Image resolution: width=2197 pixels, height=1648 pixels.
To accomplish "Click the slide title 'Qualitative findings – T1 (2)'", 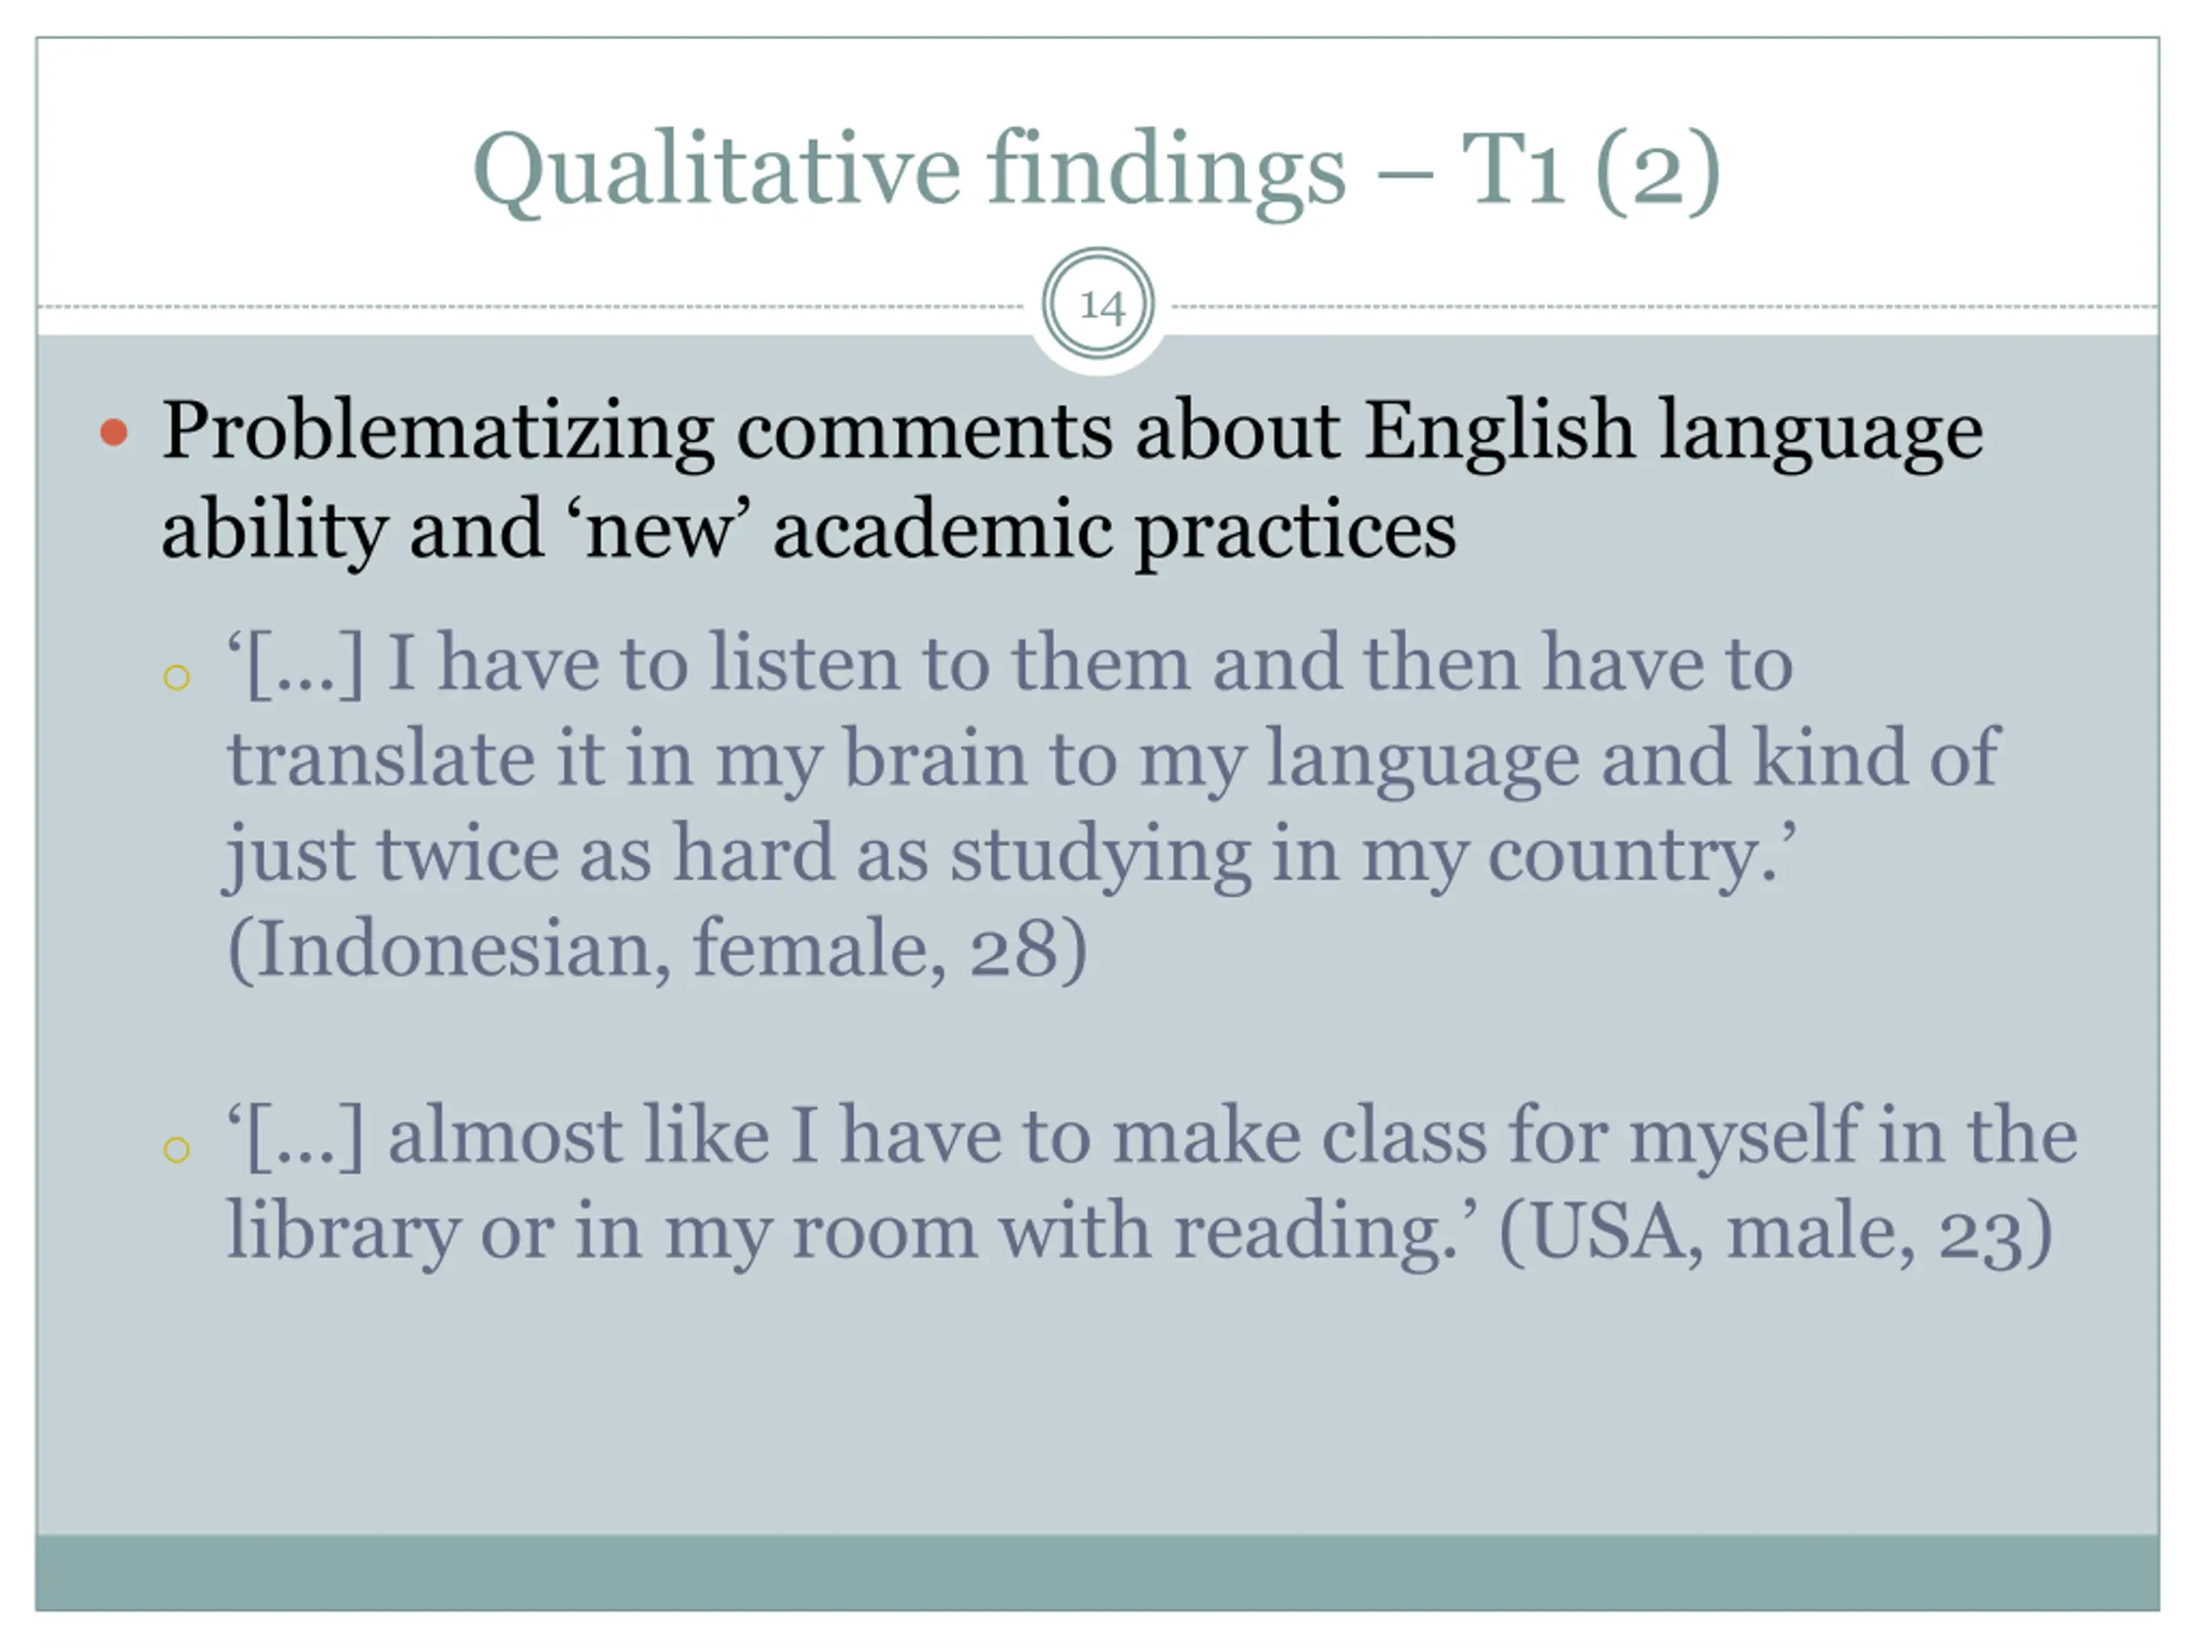I will pyautogui.click(x=1097, y=171).
